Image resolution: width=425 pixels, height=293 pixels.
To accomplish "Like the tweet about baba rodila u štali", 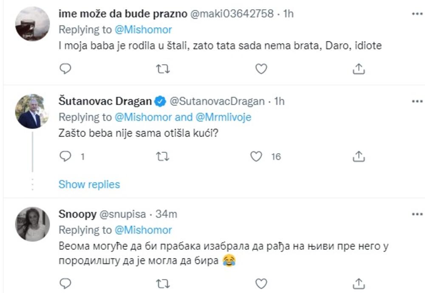I will point(262,68).
